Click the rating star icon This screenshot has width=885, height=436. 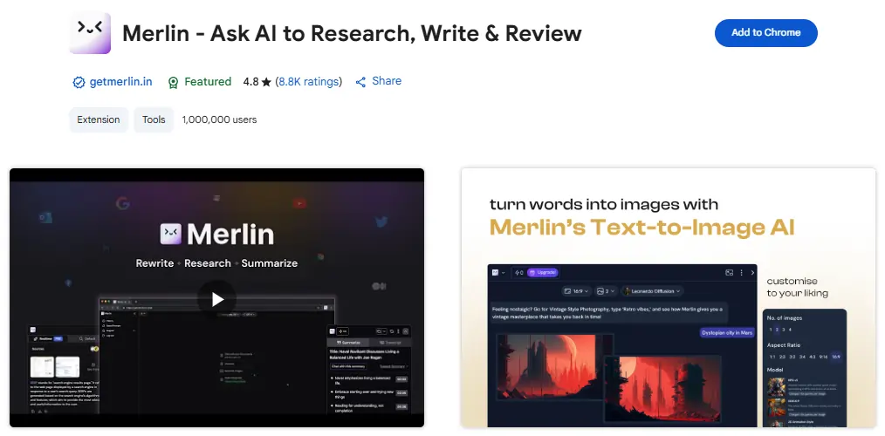266,82
